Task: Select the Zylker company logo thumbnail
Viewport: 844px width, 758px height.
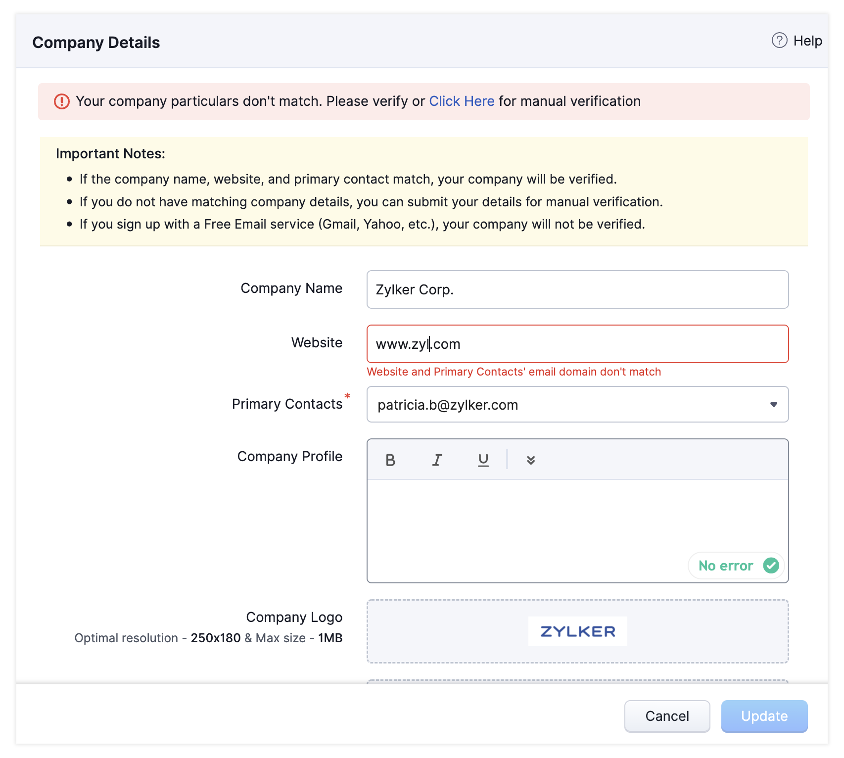Action: pyautogui.click(x=577, y=631)
